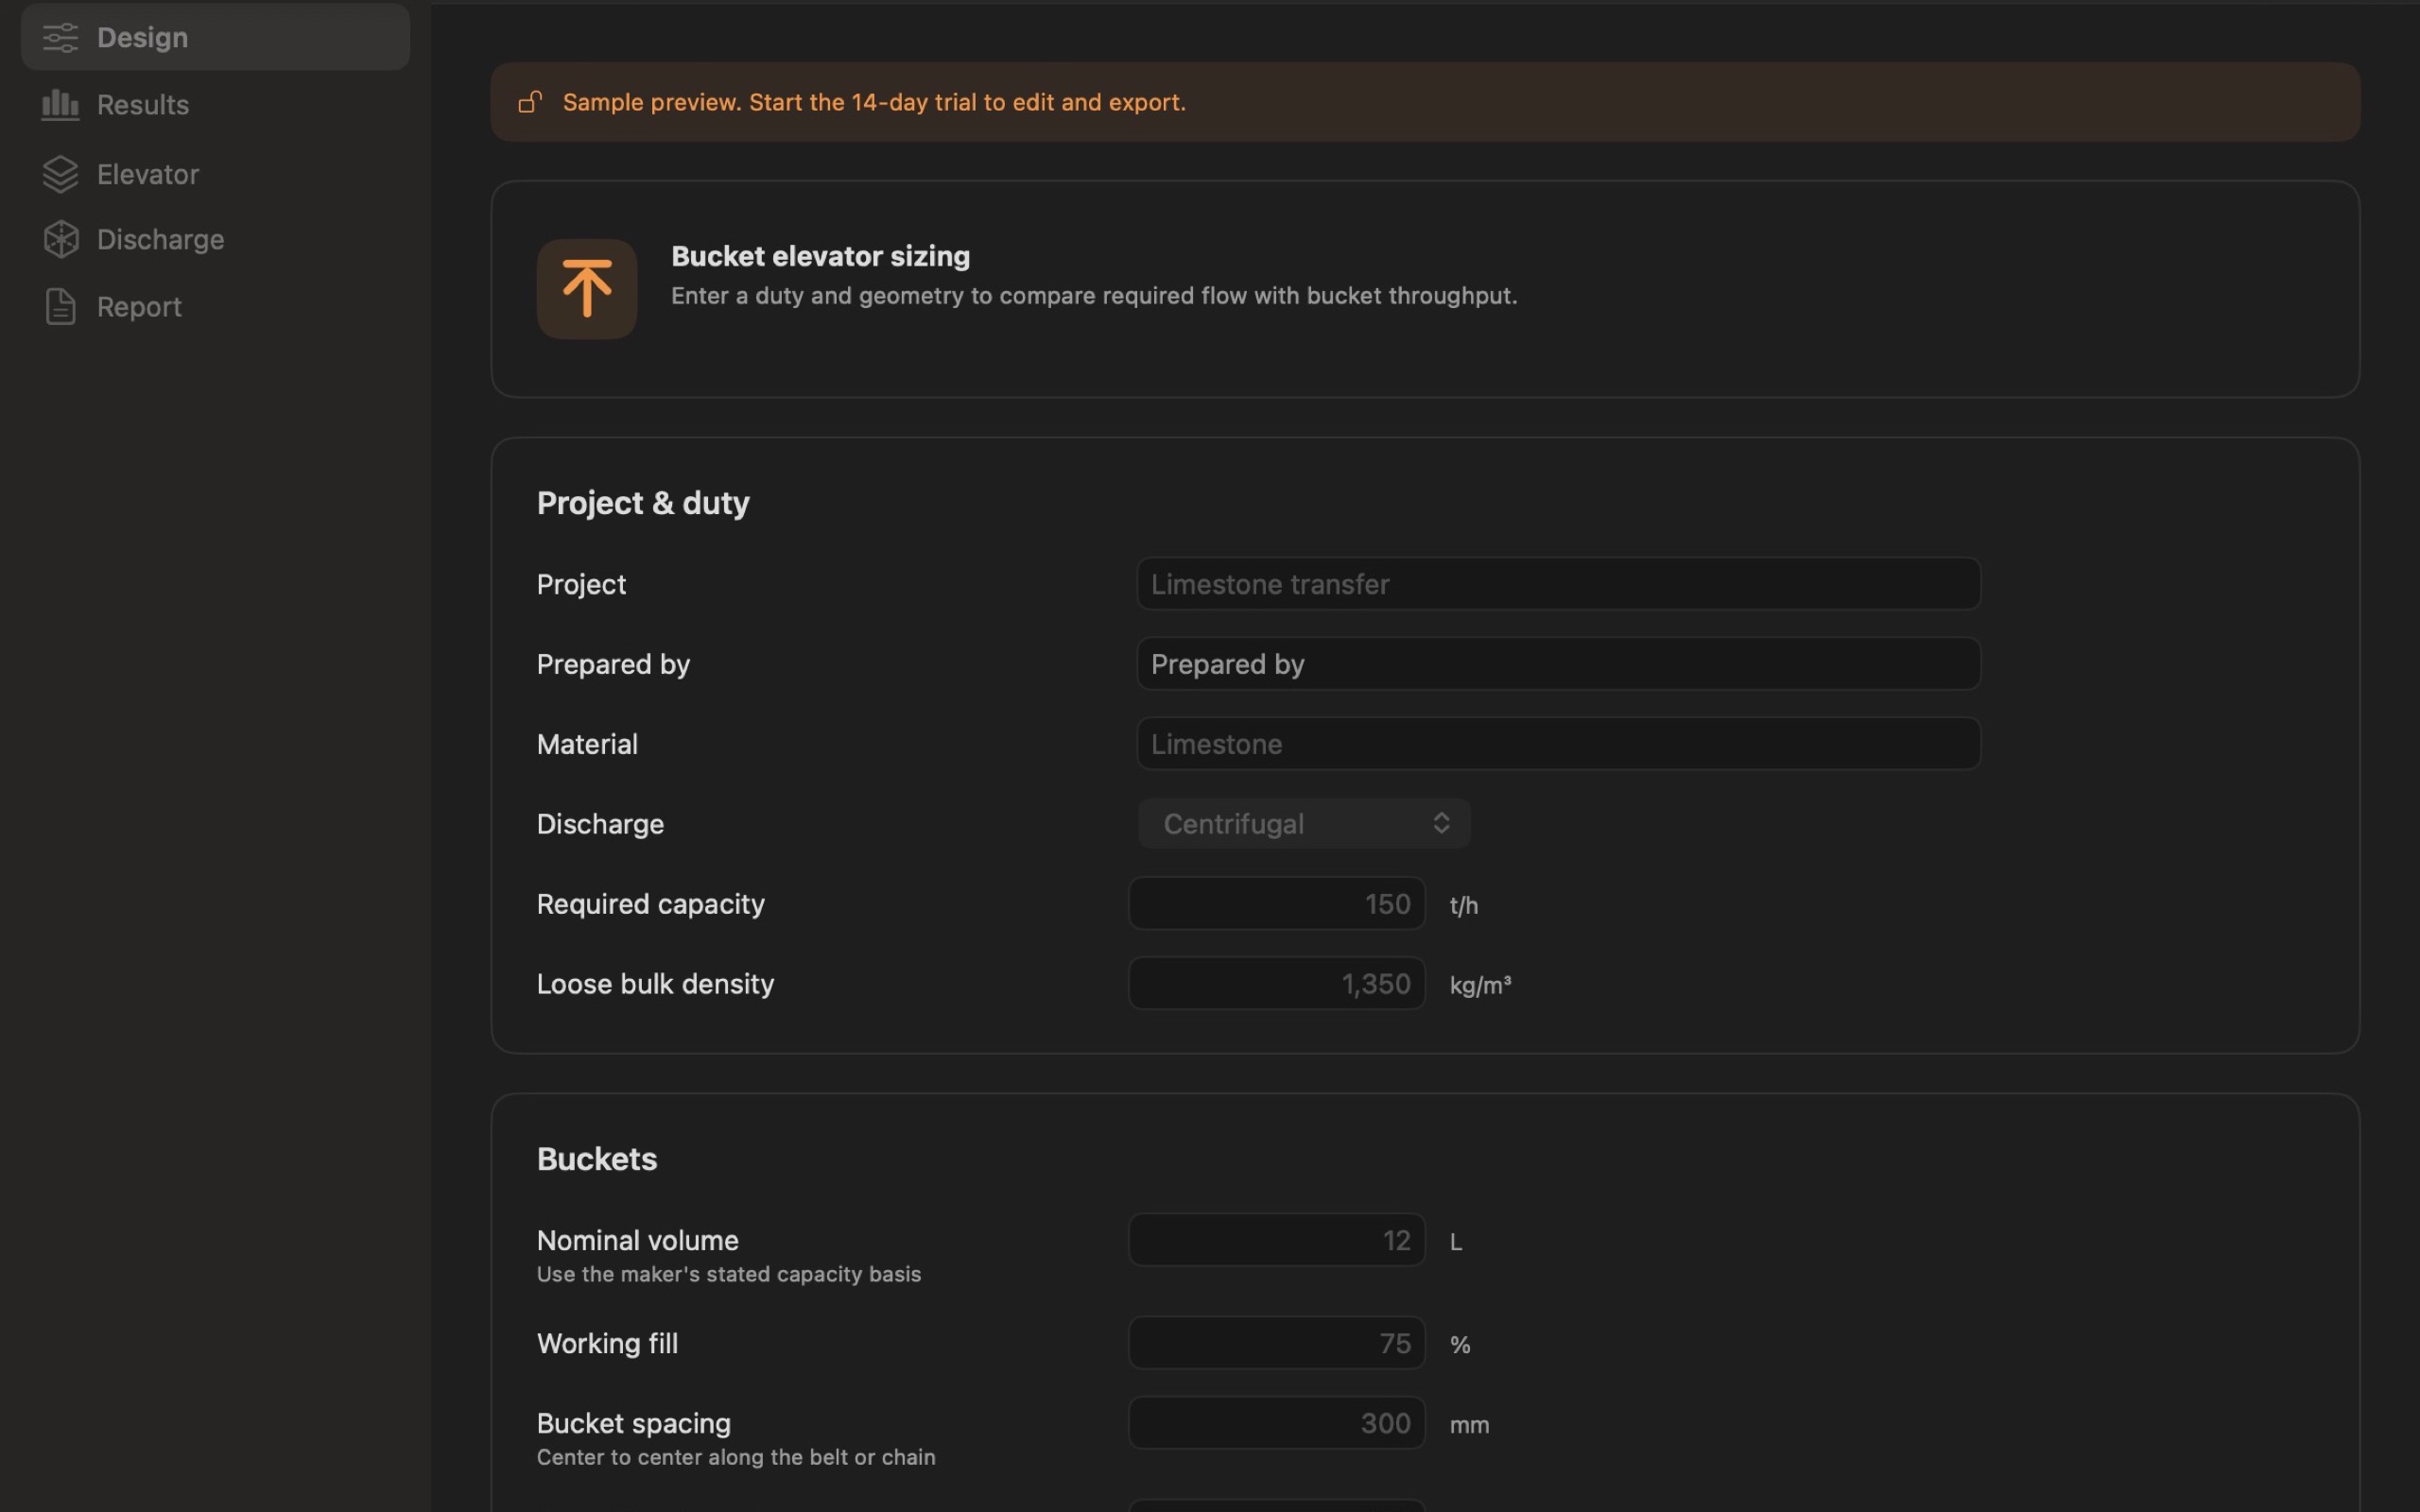Click the Project name input field

1558,584
